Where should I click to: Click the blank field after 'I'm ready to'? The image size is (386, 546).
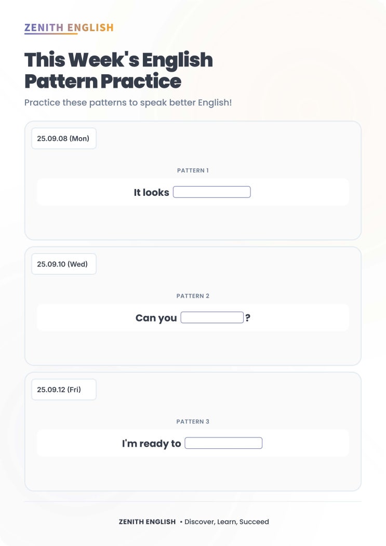point(223,443)
